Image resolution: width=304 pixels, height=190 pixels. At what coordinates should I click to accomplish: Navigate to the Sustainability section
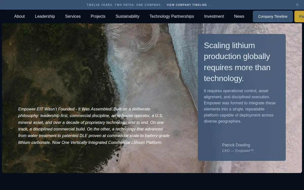pyautogui.click(x=127, y=16)
